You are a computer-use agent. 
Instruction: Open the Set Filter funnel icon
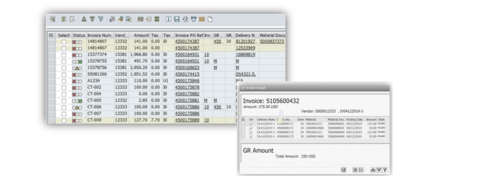100,19
